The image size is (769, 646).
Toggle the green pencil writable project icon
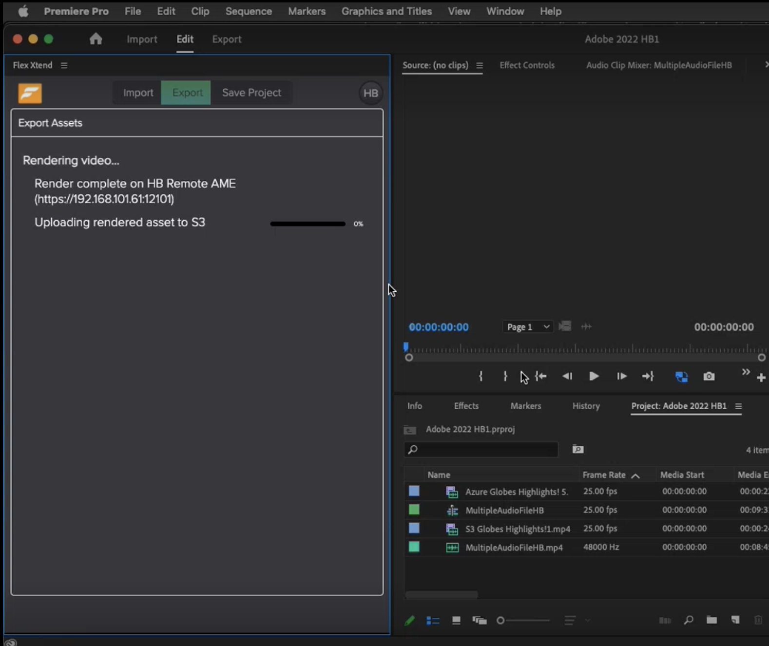(x=409, y=621)
